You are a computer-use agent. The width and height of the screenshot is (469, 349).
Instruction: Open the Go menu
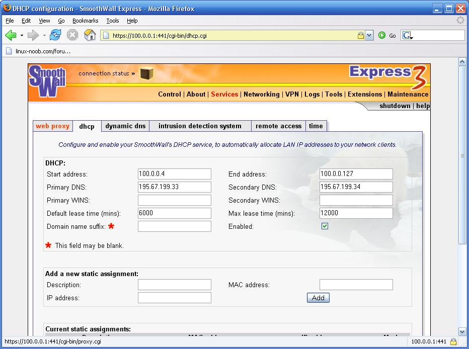[61, 21]
